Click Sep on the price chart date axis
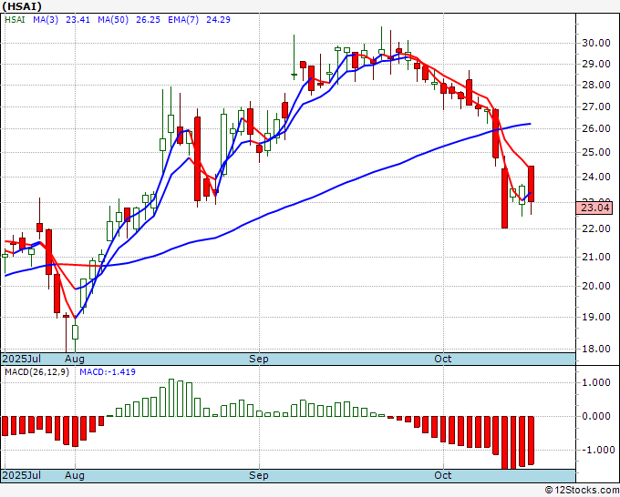Viewport: 620px width, 497px height. [x=259, y=359]
